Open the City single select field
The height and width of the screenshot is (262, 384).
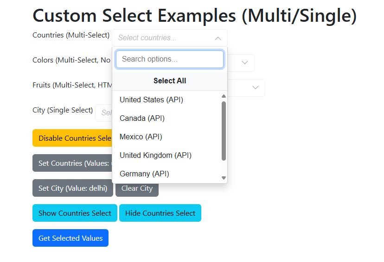(x=104, y=112)
